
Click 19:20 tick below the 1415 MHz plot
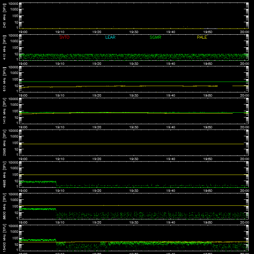[97, 127]
